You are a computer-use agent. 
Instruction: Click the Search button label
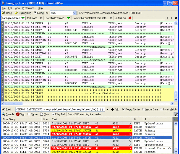click(x=10, y=114)
